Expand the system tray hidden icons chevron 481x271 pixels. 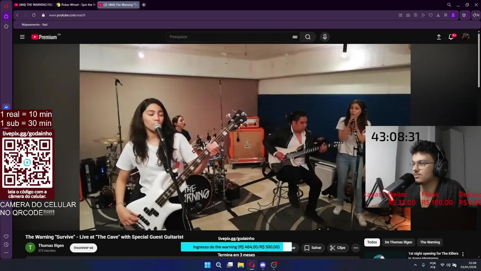[415, 265]
